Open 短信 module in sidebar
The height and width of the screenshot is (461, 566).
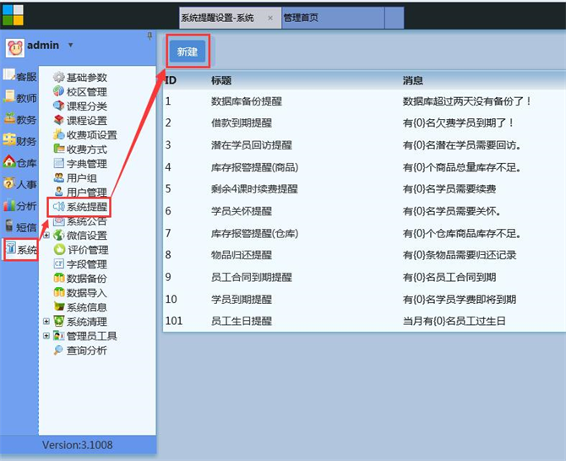pos(20,227)
